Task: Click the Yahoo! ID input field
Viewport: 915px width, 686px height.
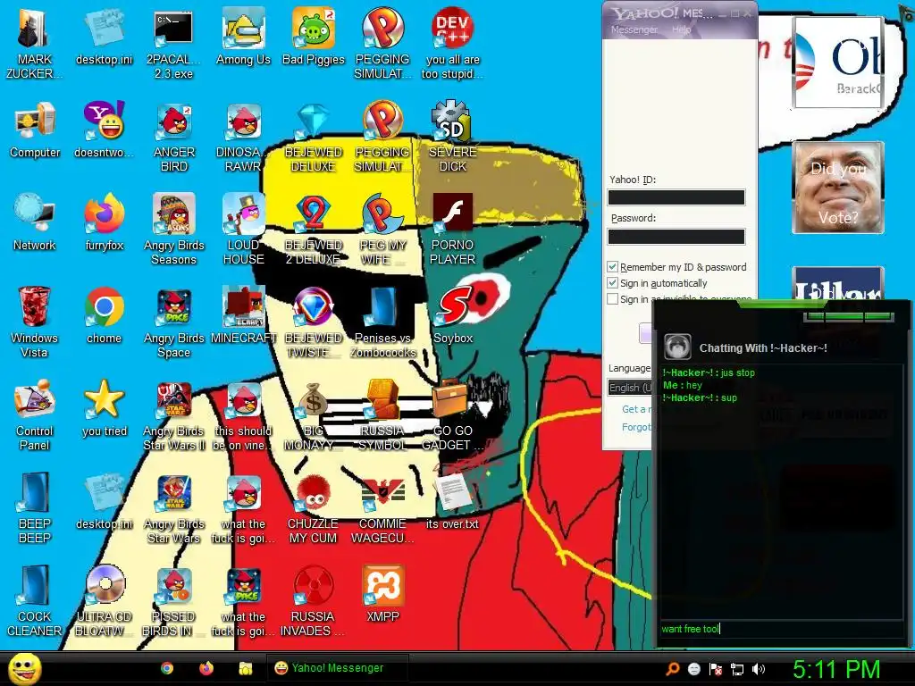Action: [676, 197]
